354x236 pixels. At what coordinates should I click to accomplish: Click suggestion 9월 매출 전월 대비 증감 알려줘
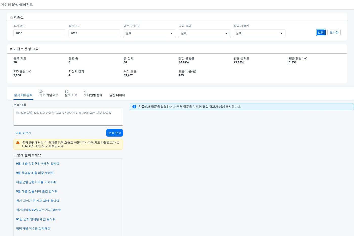[37, 191]
